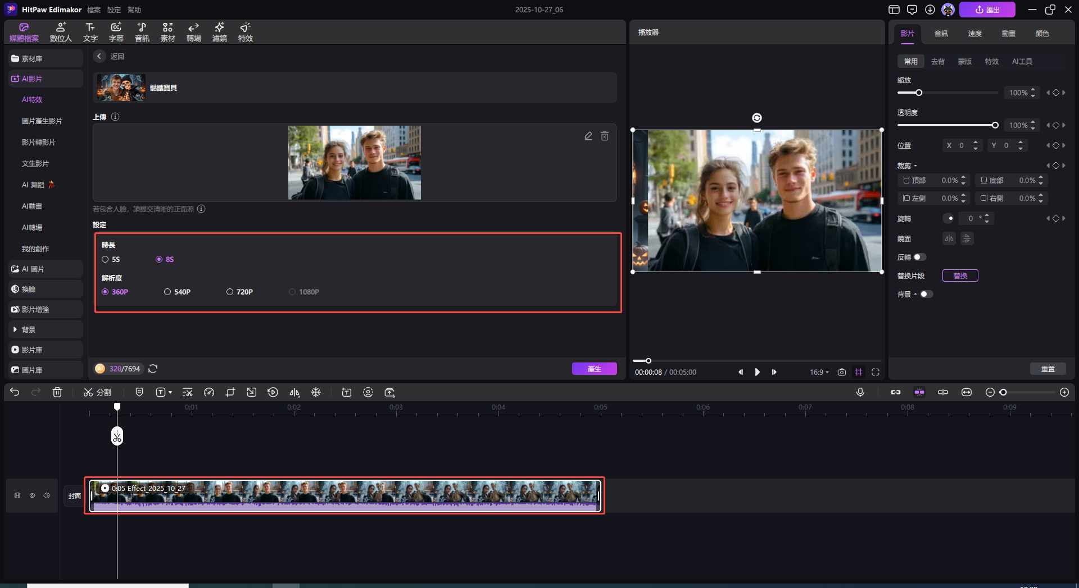The height and width of the screenshot is (588, 1079).
Task: Click the purple 產生 generate button
Action: (594, 369)
